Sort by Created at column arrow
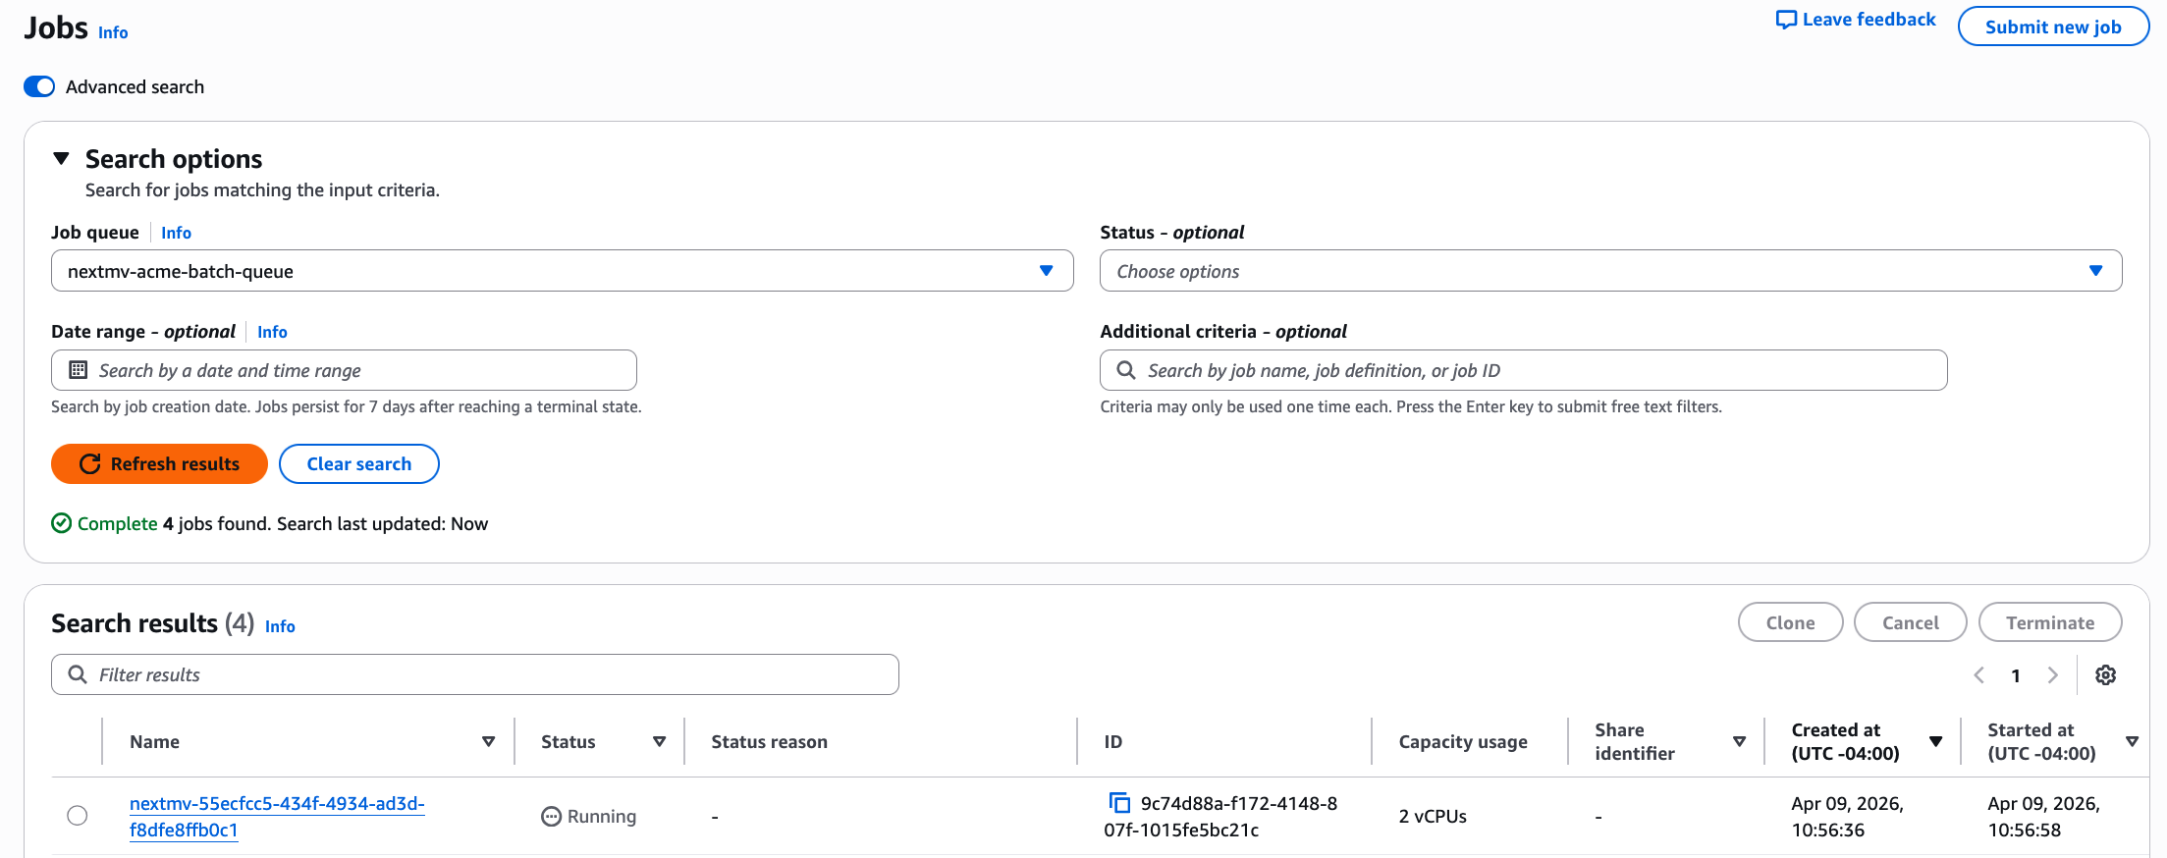 click(1935, 742)
